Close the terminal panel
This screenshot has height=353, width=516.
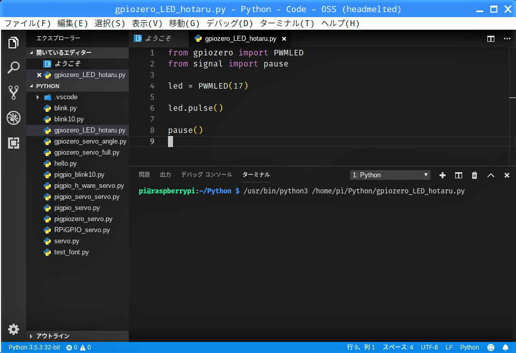tap(507, 175)
